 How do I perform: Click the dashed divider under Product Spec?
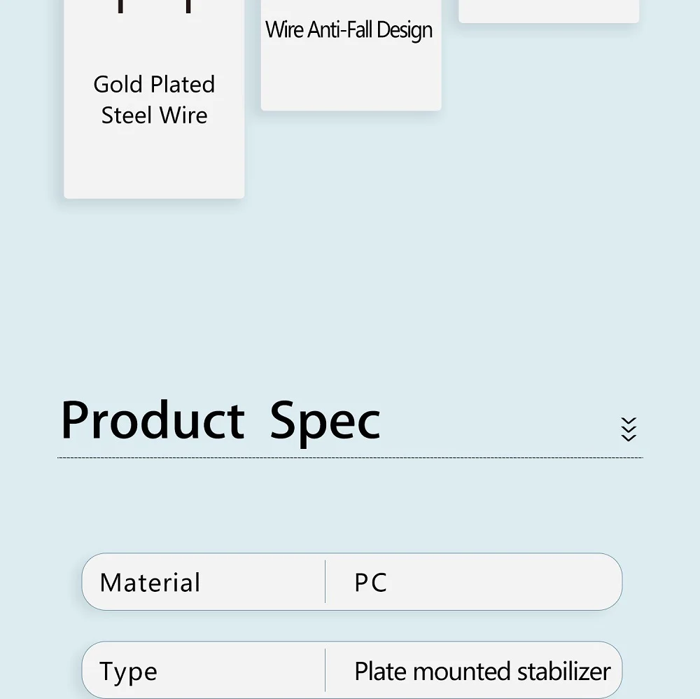pyautogui.click(x=350, y=458)
